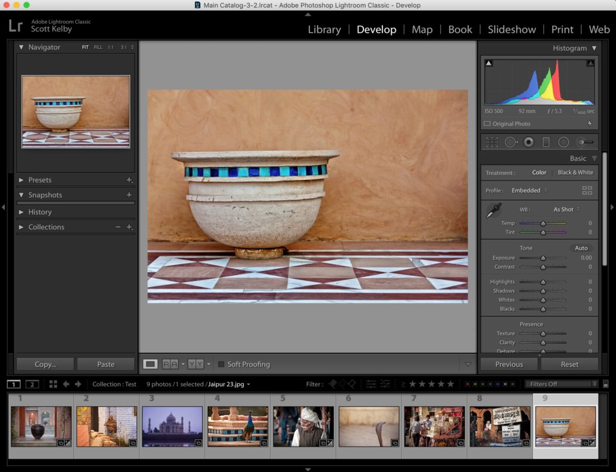Click the Copy... button
Image resolution: width=616 pixels, height=472 pixels.
coord(45,364)
